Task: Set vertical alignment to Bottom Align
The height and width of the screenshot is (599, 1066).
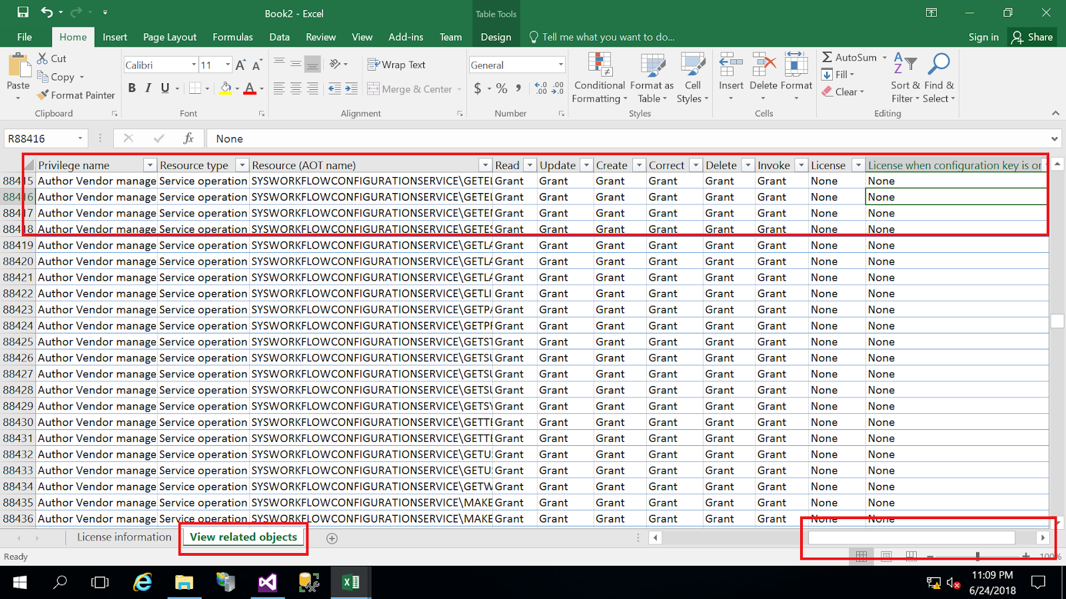Action: (x=312, y=65)
